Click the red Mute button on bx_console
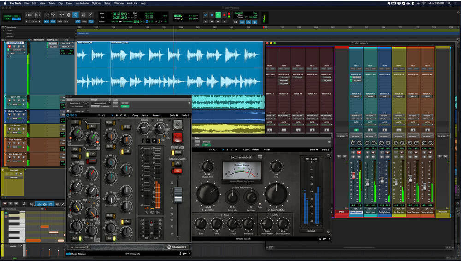Viewport: 461px width, 262px height. pos(177,137)
